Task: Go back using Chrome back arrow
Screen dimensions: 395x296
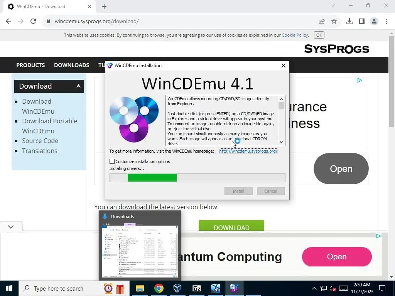Action: pyautogui.click(x=8, y=22)
